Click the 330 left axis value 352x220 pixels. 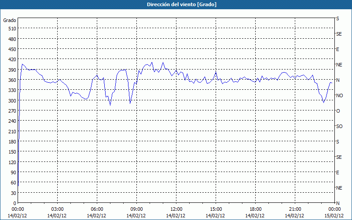coord(12,90)
